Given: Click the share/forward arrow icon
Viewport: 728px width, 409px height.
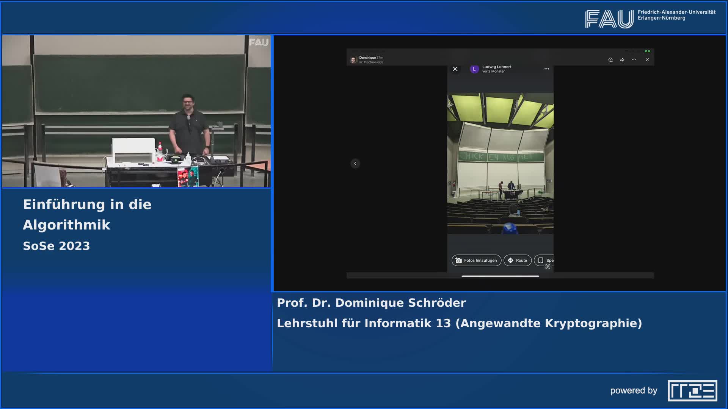Looking at the screenshot, I should click(x=622, y=60).
